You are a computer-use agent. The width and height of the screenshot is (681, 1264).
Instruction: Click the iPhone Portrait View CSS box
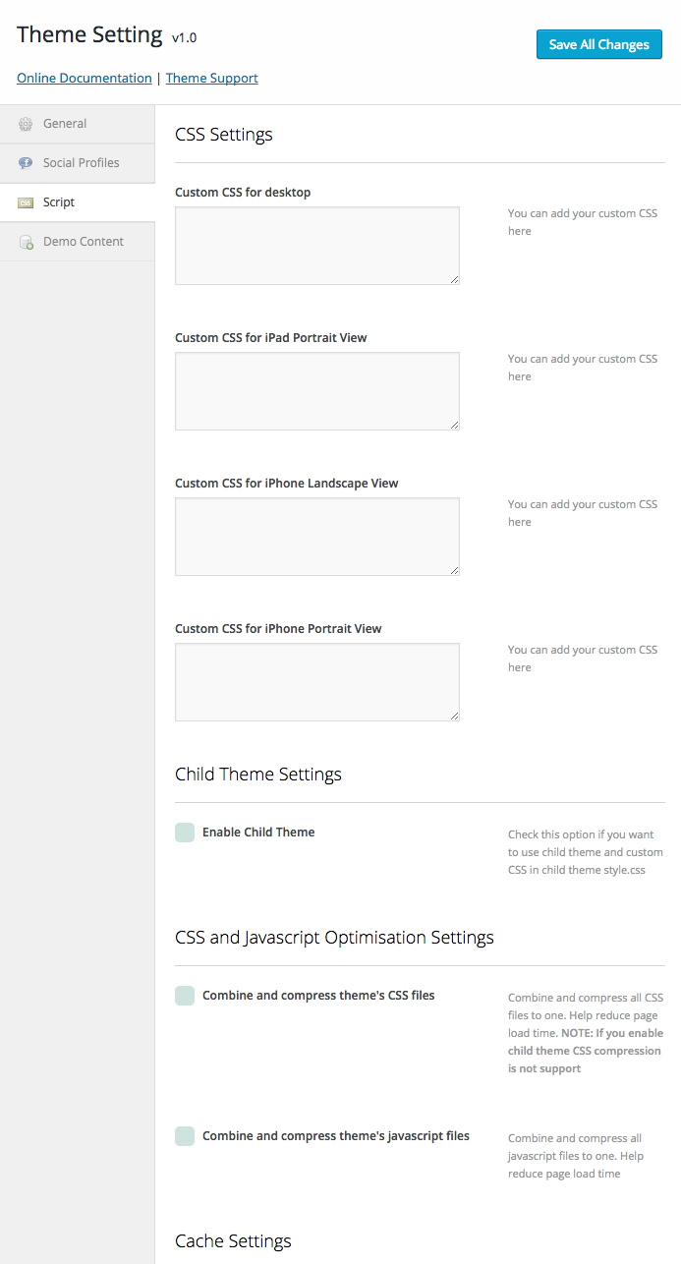point(314,681)
